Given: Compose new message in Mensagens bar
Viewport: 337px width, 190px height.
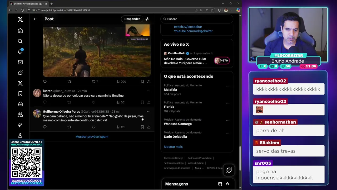Looking at the screenshot, I should click(220, 184).
